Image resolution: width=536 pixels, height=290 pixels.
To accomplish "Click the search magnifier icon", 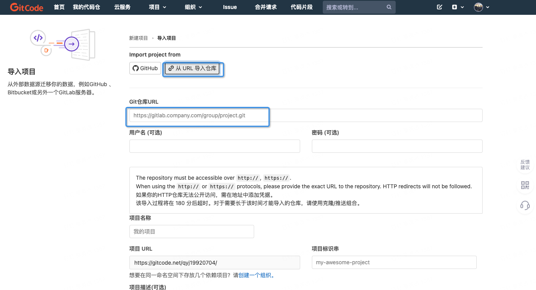I will (389, 7).
